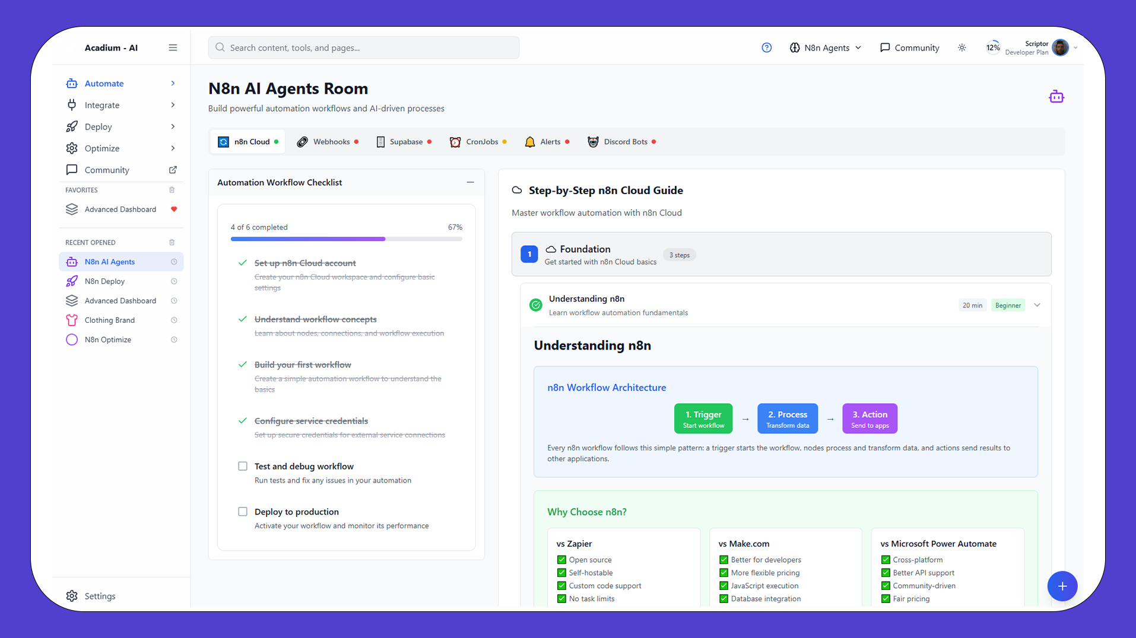Expand the Integrate sidebar menu

(x=121, y=105)
